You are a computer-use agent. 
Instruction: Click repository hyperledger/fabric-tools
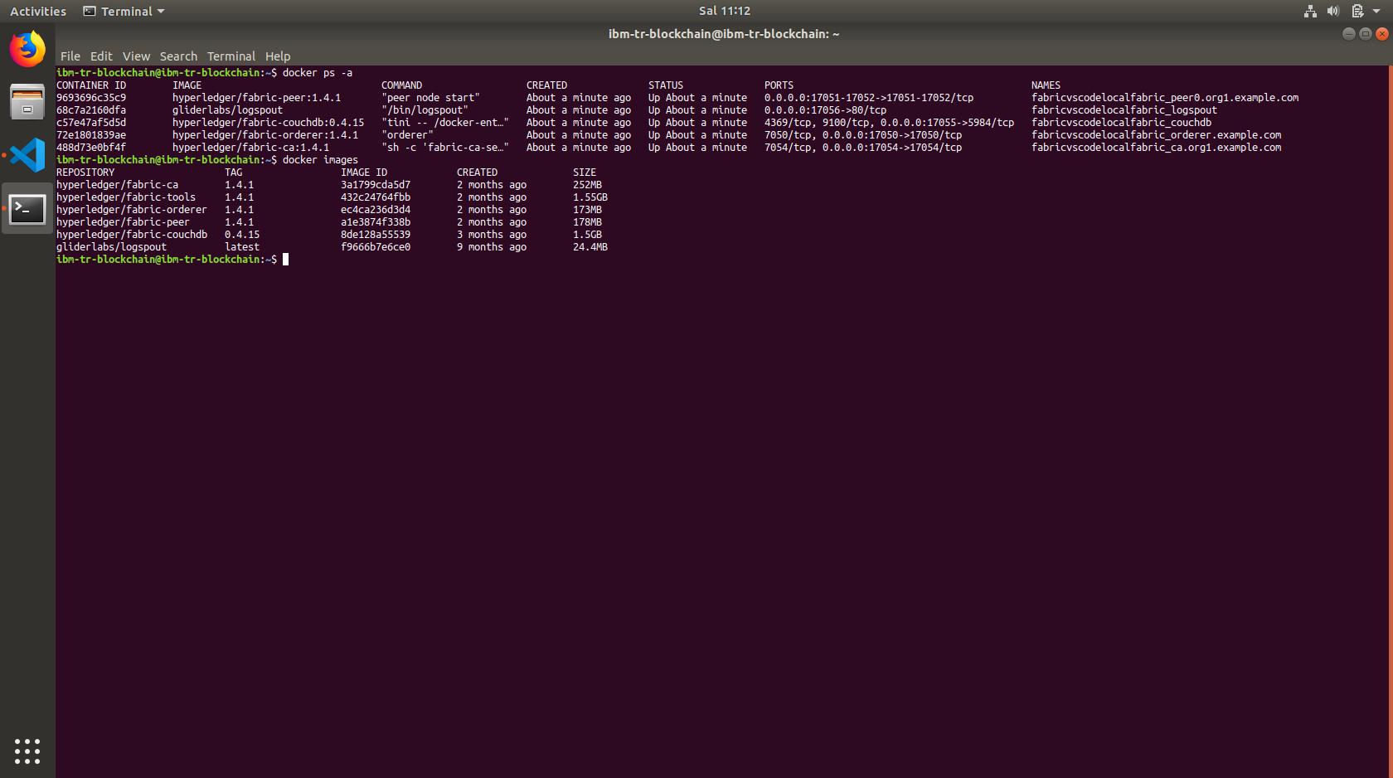click(x=126, y=197)
